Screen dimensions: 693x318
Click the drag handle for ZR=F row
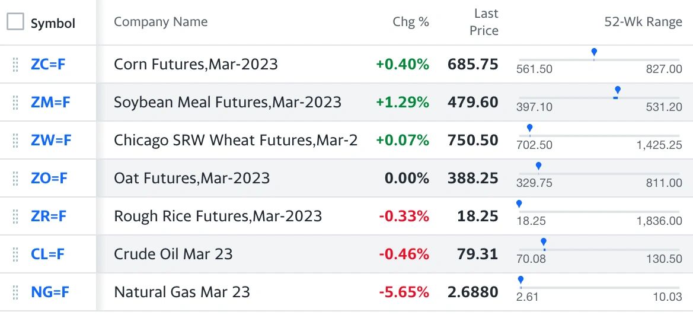[x=15, y=217]
